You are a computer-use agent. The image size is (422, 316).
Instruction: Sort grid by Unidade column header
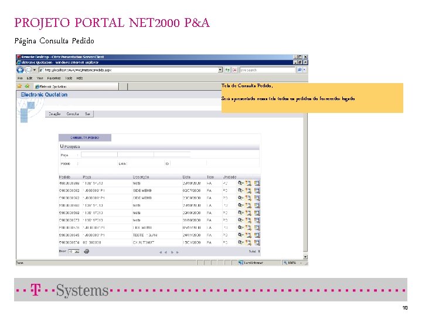click(x=230, y=177)
